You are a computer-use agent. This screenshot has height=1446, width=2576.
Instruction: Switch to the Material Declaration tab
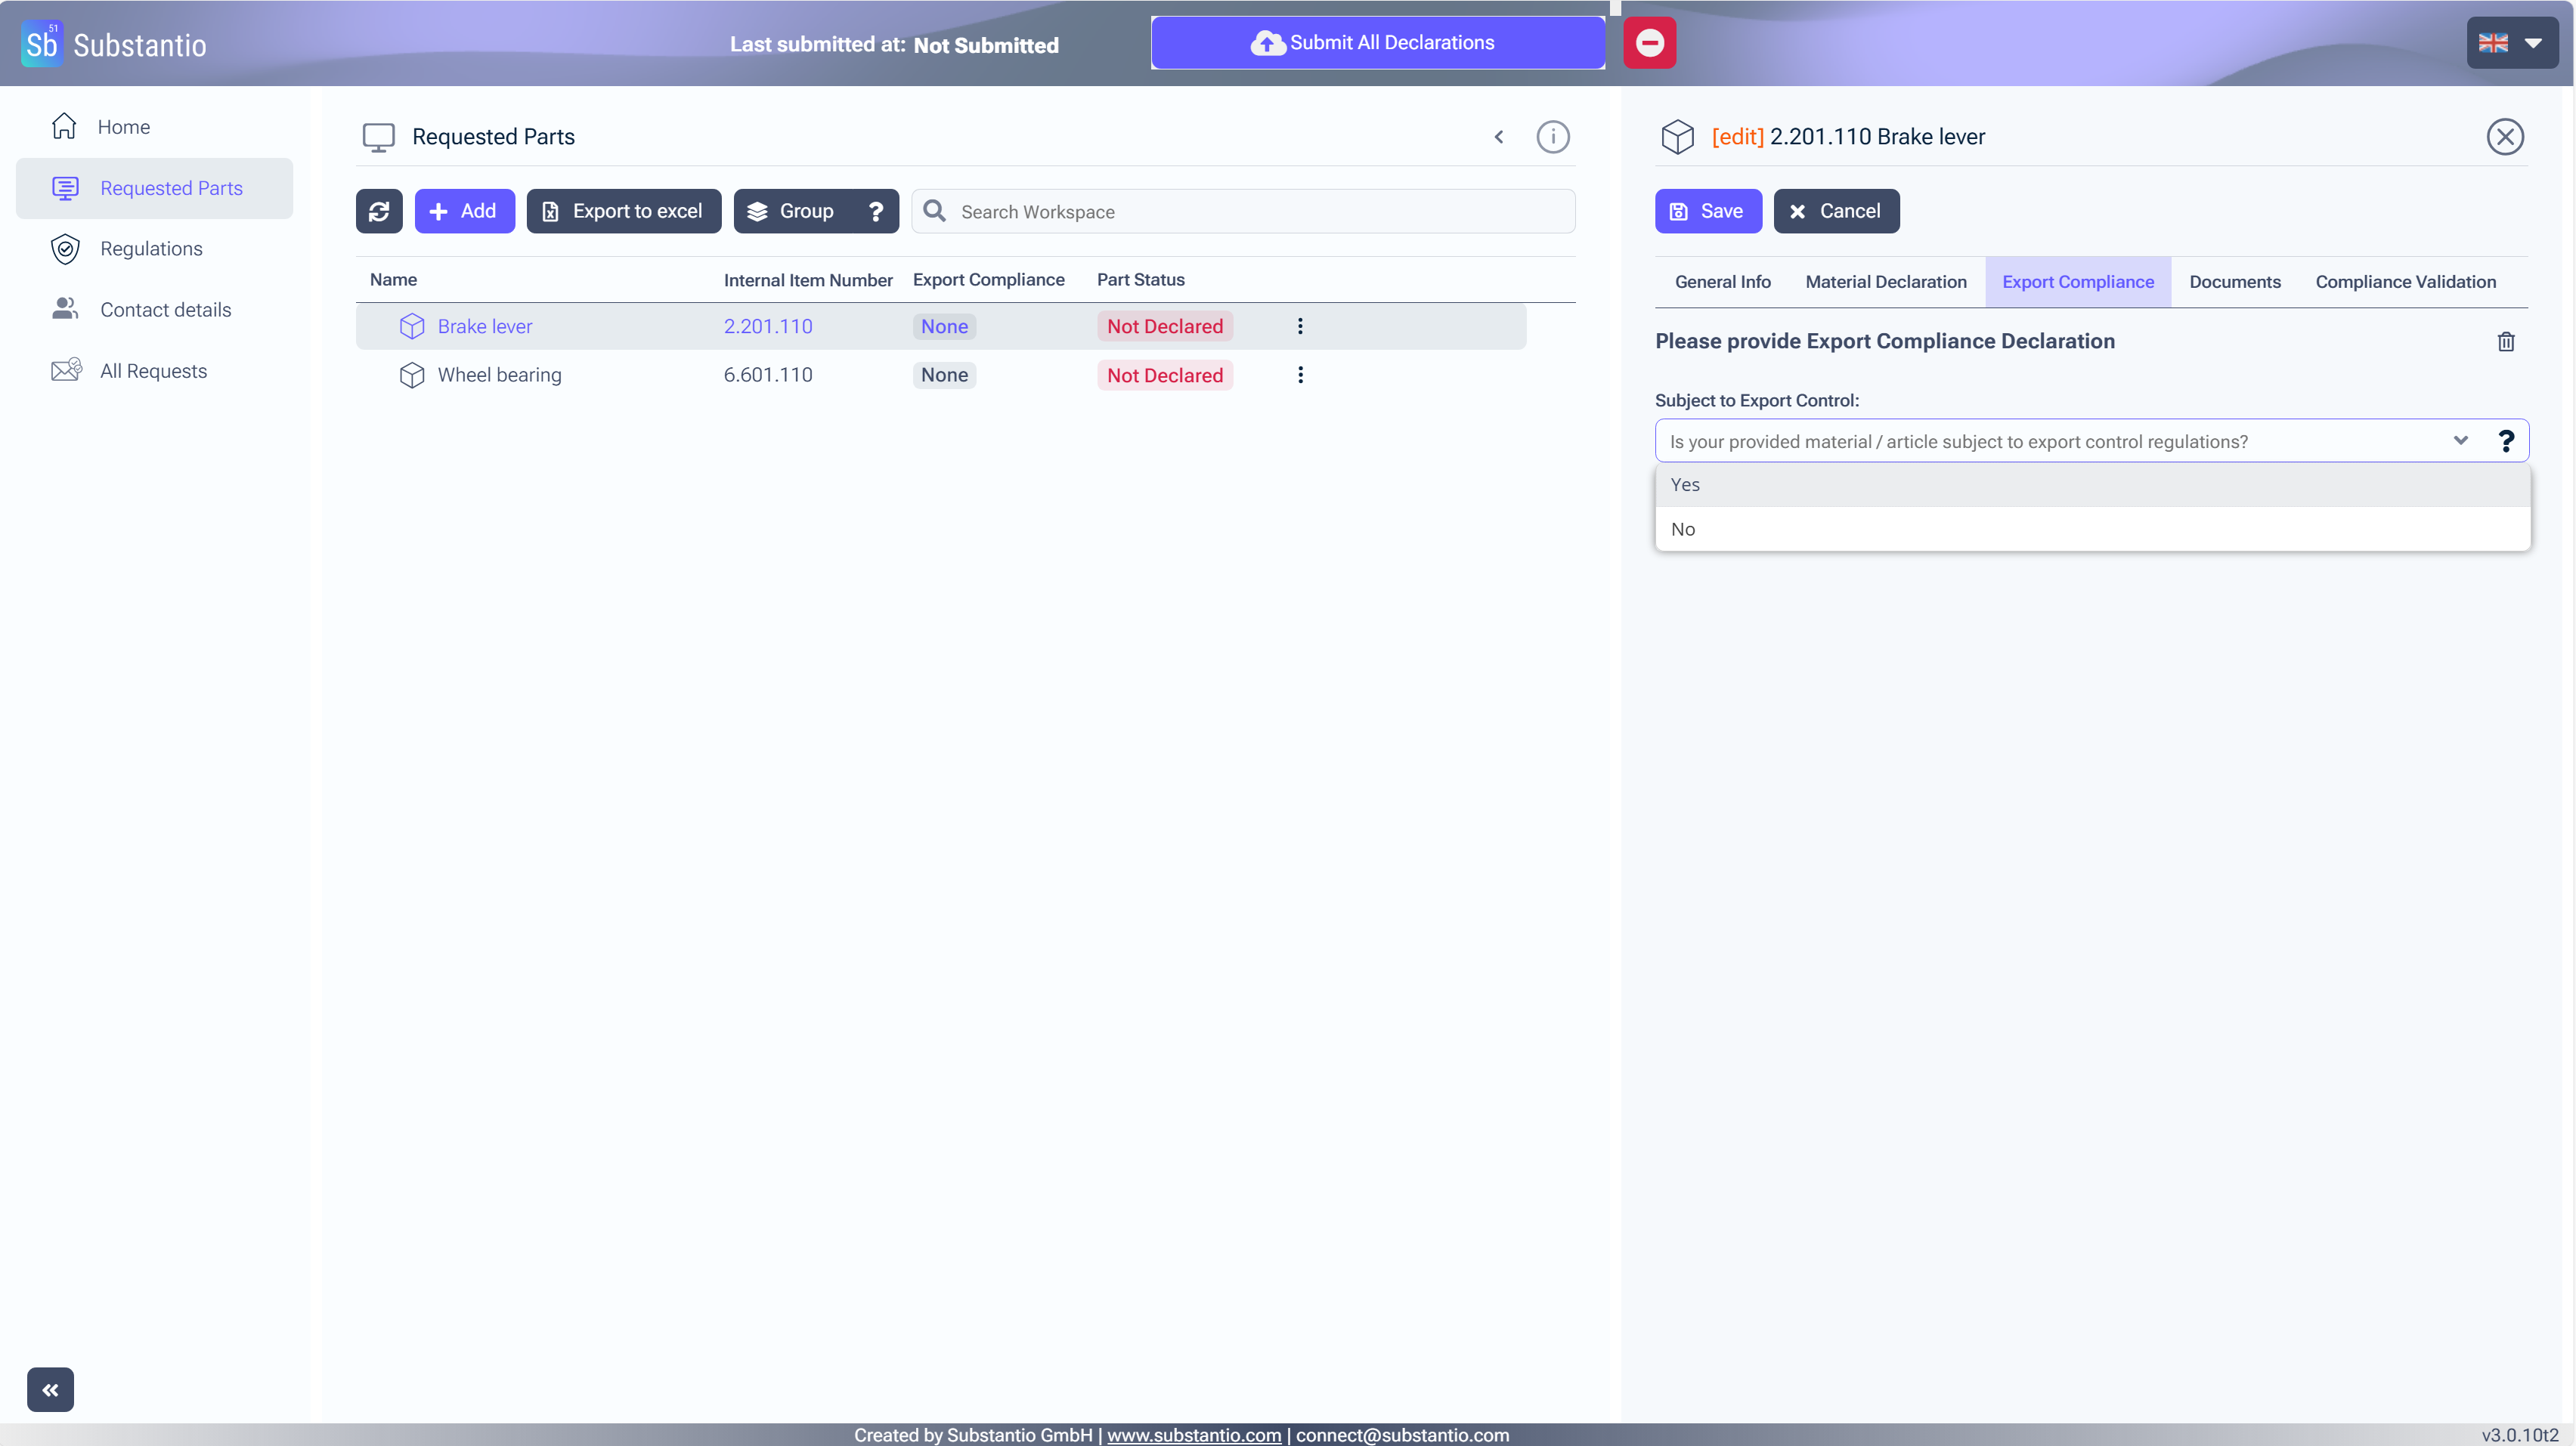pyautogui.click(x=1885, y=282)
